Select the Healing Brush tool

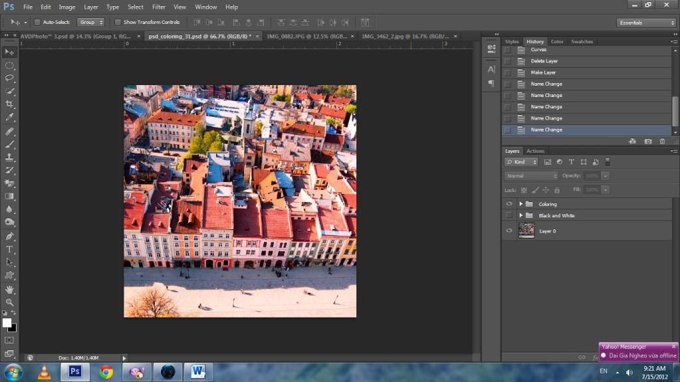9,132
